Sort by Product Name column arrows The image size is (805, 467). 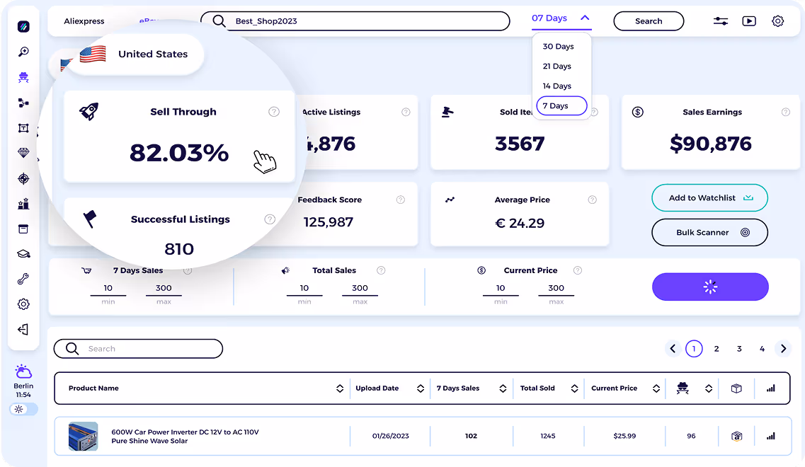click(x=340, y=388)
